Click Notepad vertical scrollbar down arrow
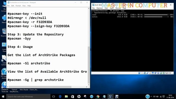Screen dimensions: 176x99 pyautogui.click(x=89, y=85)
